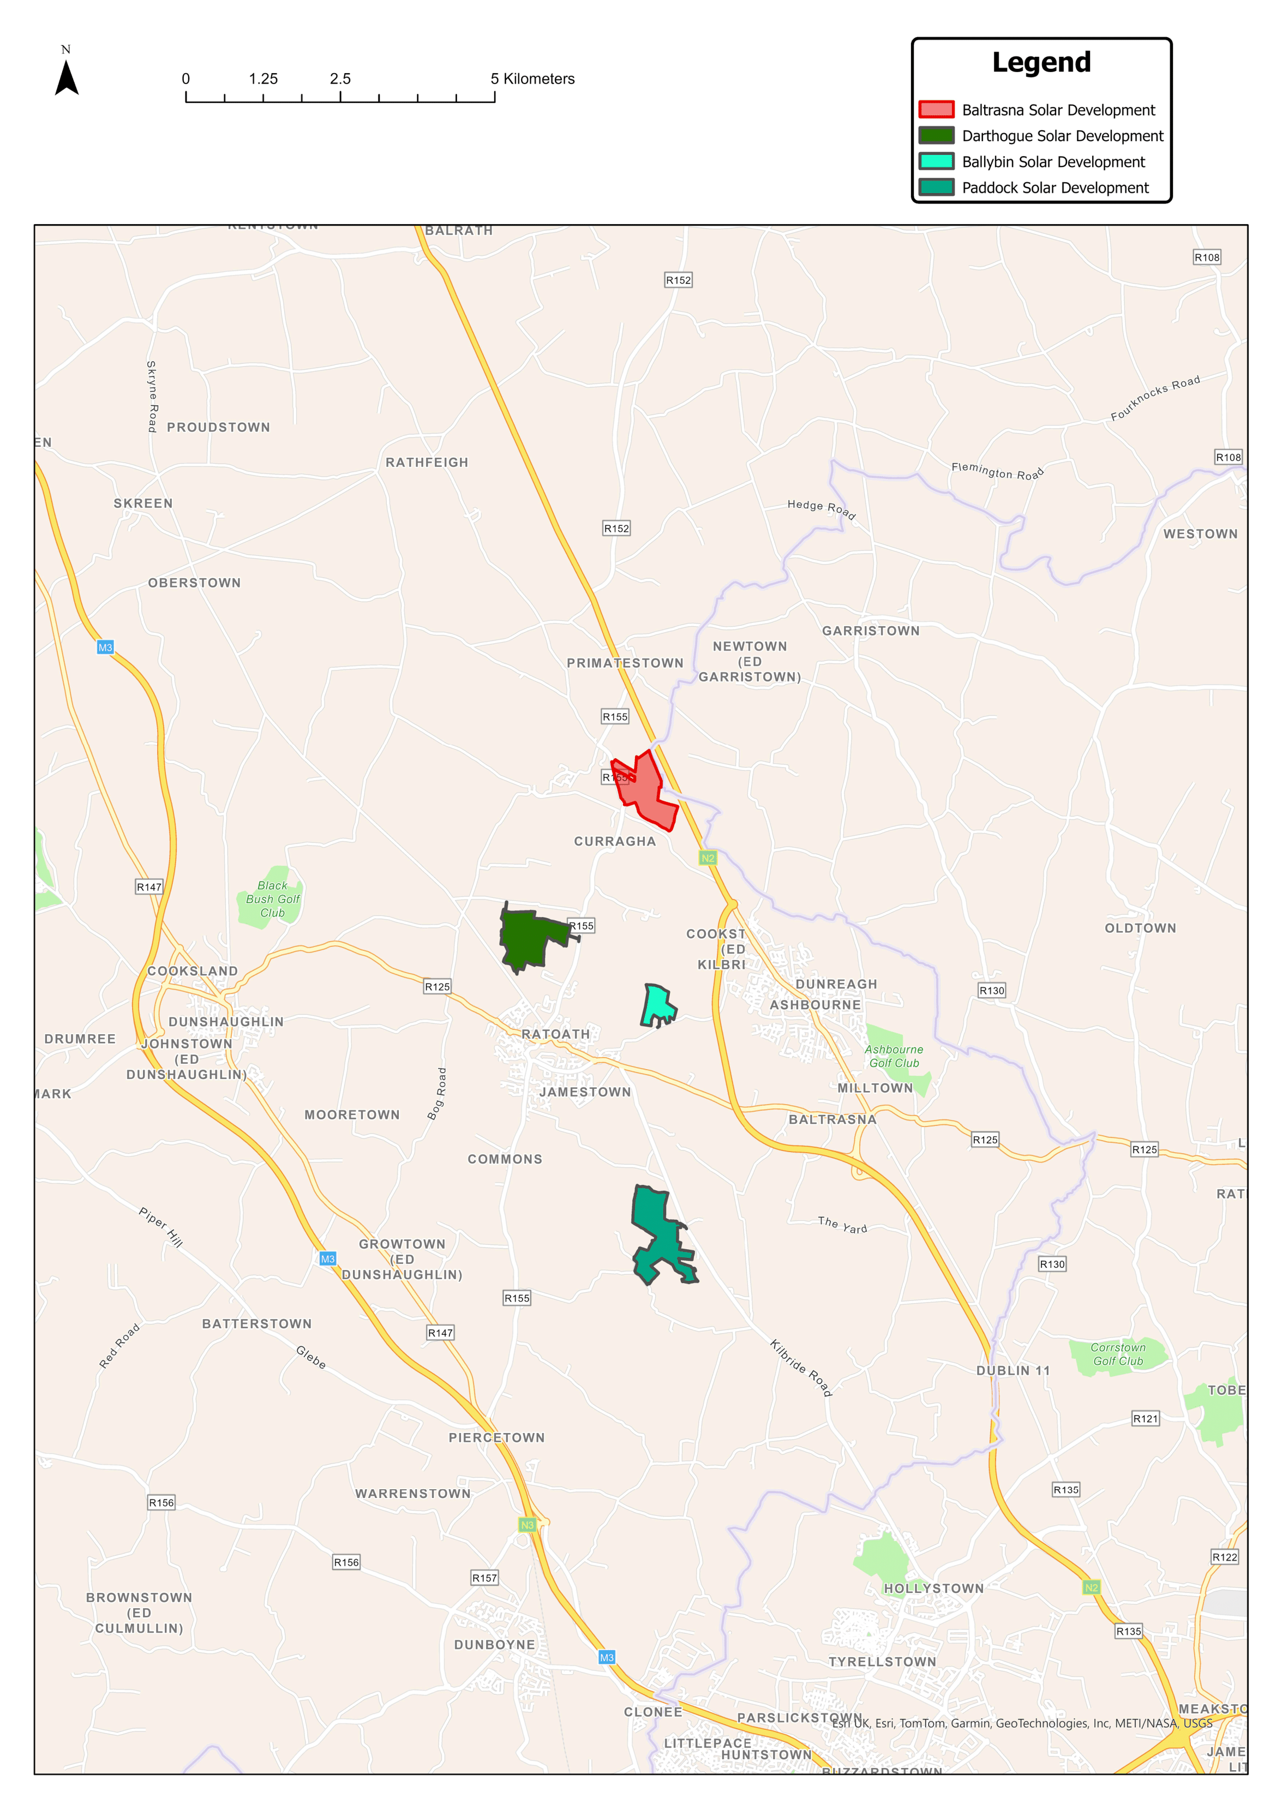
Task: Click the MOORETOWN place label
Action: point(352,1115)
